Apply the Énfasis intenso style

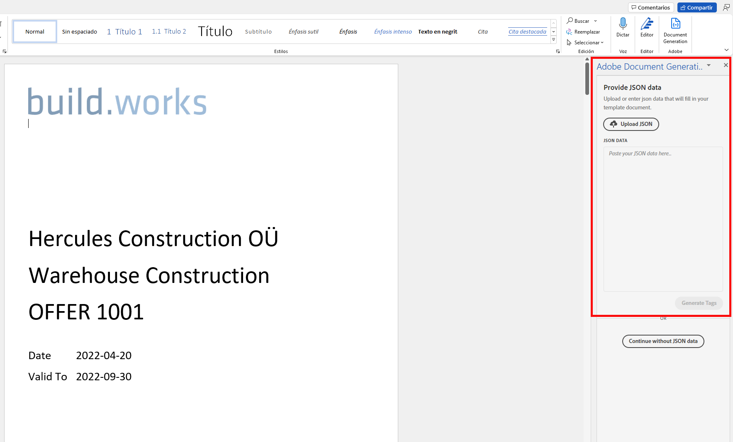pyautogui.click(x=393, y=31)
